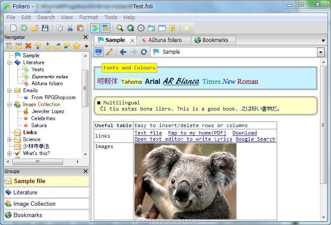Open the Format menu
Viewport: 331px width, 225px height.
(88, 17)
